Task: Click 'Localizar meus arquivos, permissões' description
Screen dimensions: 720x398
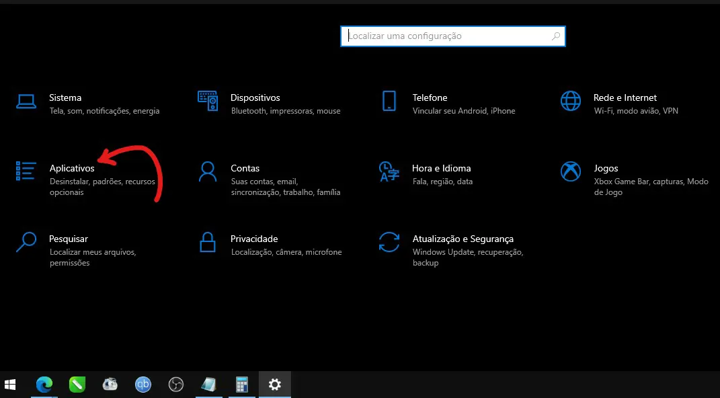Action: click(93, 257)
